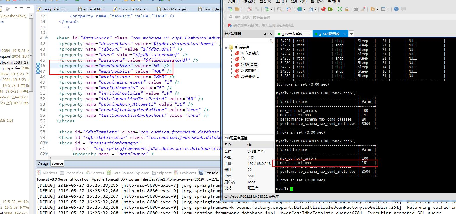Click the host IP or session name field
The height and width of the screenshot is (214, 456).
[x=341, y=17]
